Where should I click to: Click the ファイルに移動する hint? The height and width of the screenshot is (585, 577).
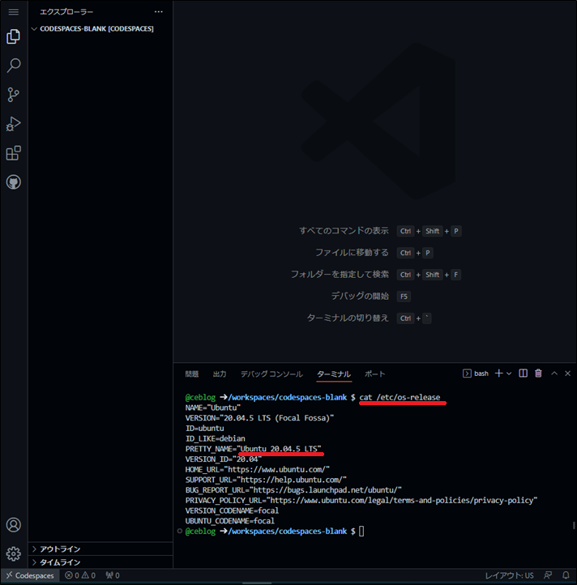pos(352,253)
